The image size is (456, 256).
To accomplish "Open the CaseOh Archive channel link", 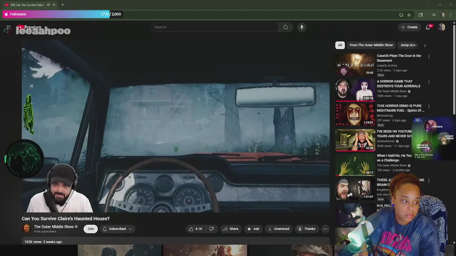I will click(x=387, y=66).
